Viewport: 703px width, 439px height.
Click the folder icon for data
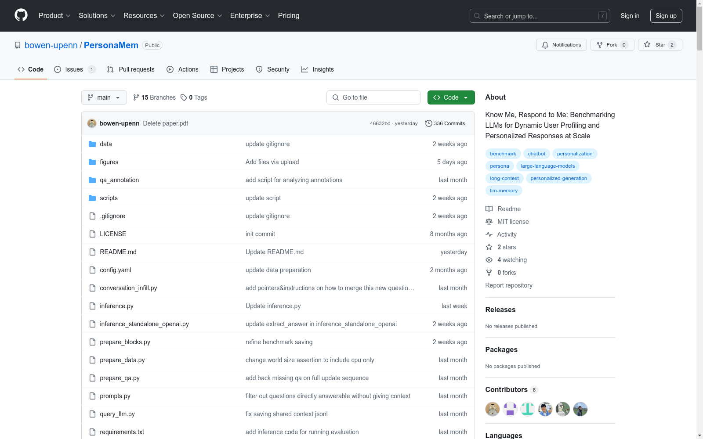tap(92, 144)
